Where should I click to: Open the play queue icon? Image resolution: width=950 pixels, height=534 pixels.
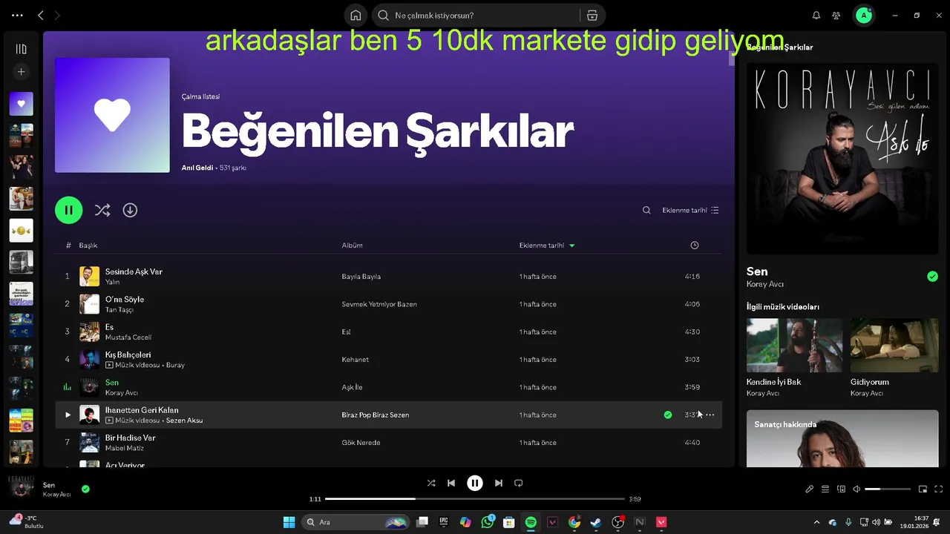coord(825,489)
